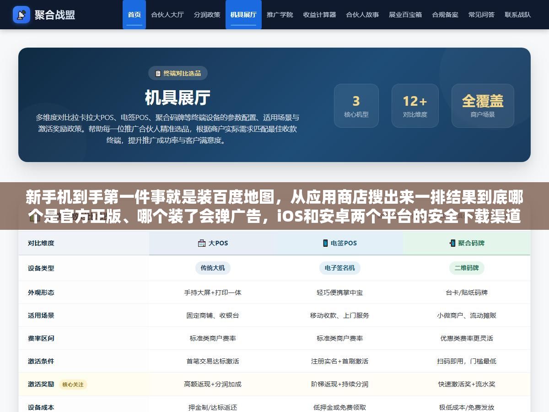Image resolution: width=549 pixels, height=412 pixels.
Task: Click the 电子签名机 tag
Action: click(339, 268)
